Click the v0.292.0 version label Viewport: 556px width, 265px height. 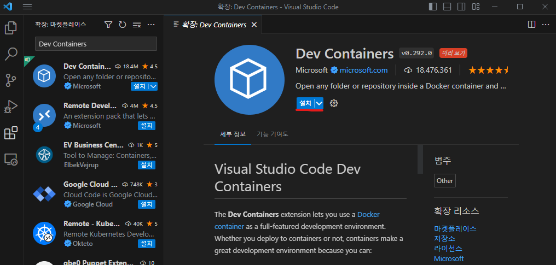pyautogui.click(x=416, y=54)
